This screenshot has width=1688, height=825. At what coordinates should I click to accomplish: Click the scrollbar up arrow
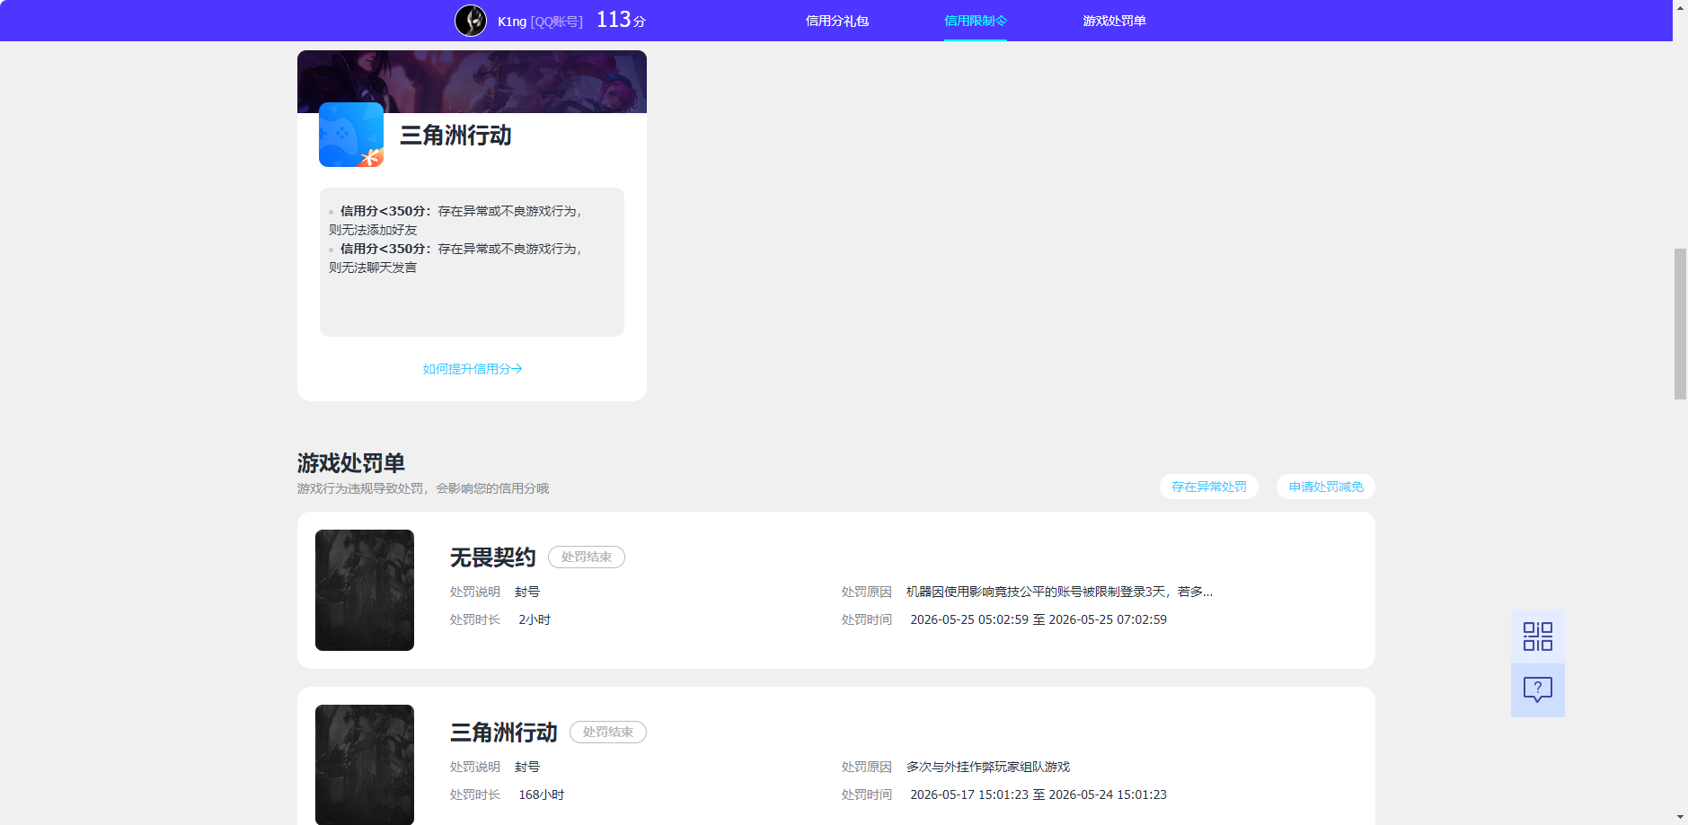[x=1680, y=6]
